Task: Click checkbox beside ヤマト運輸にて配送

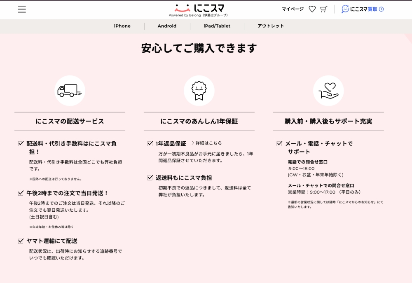Action: [21, 241]
